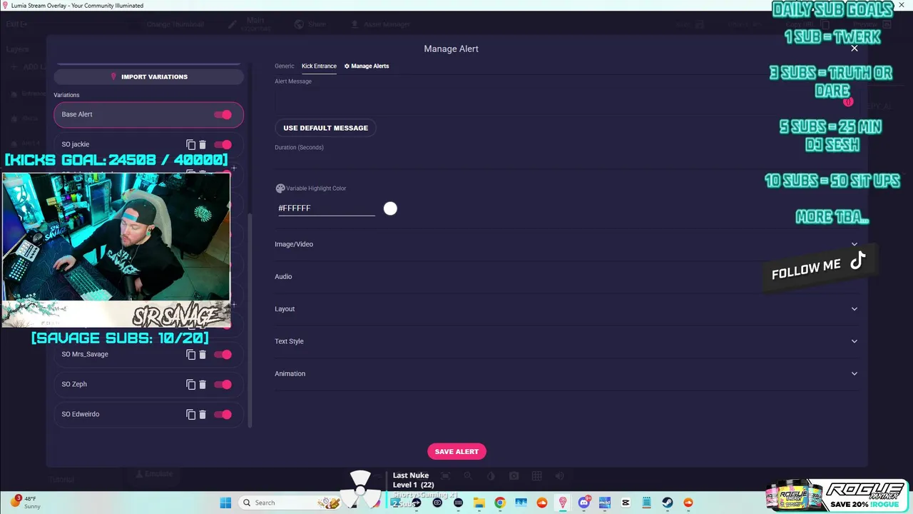
Task: Select the SO Mrs_Savage variation name
Action: [85, 354]
